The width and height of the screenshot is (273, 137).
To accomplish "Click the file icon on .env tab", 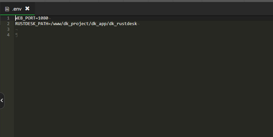I will pyautogui.click(x=7, y=9).
